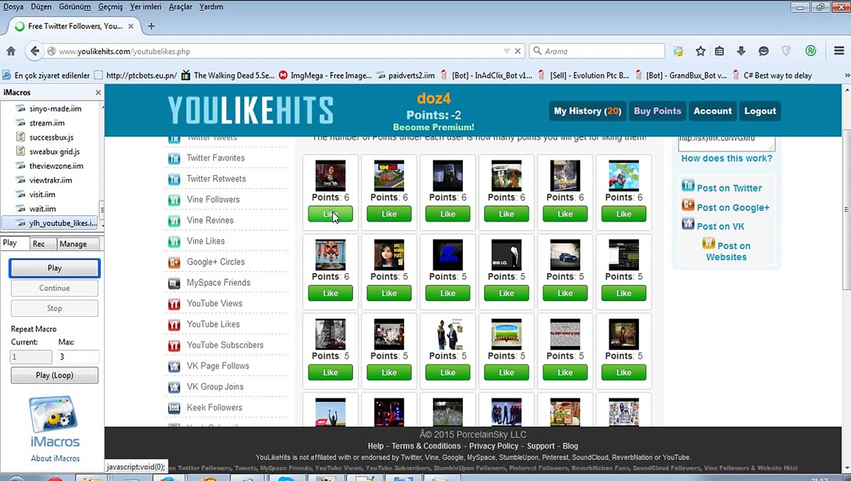Stop loading the page with the X button
The width and height of the screenshot is (851, 481).
coord(518,51)
